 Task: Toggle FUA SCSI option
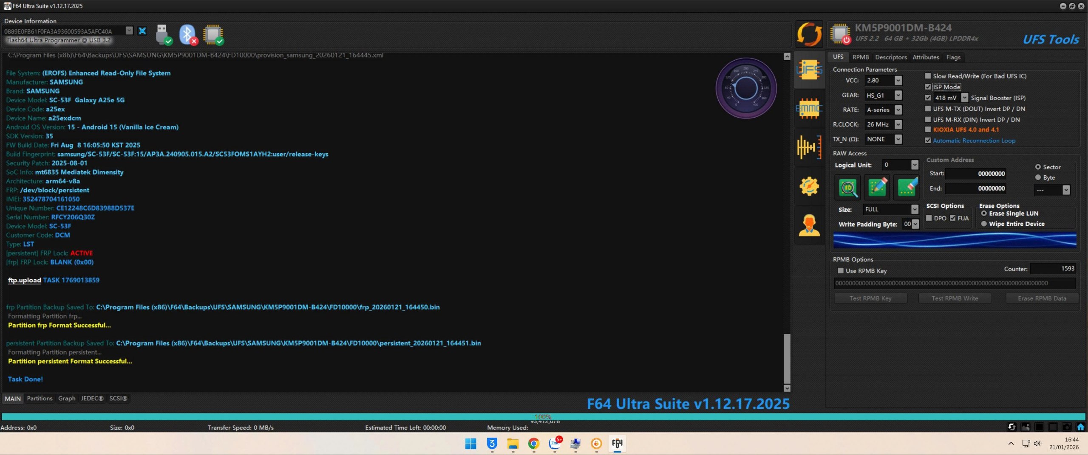pos(953,218)
